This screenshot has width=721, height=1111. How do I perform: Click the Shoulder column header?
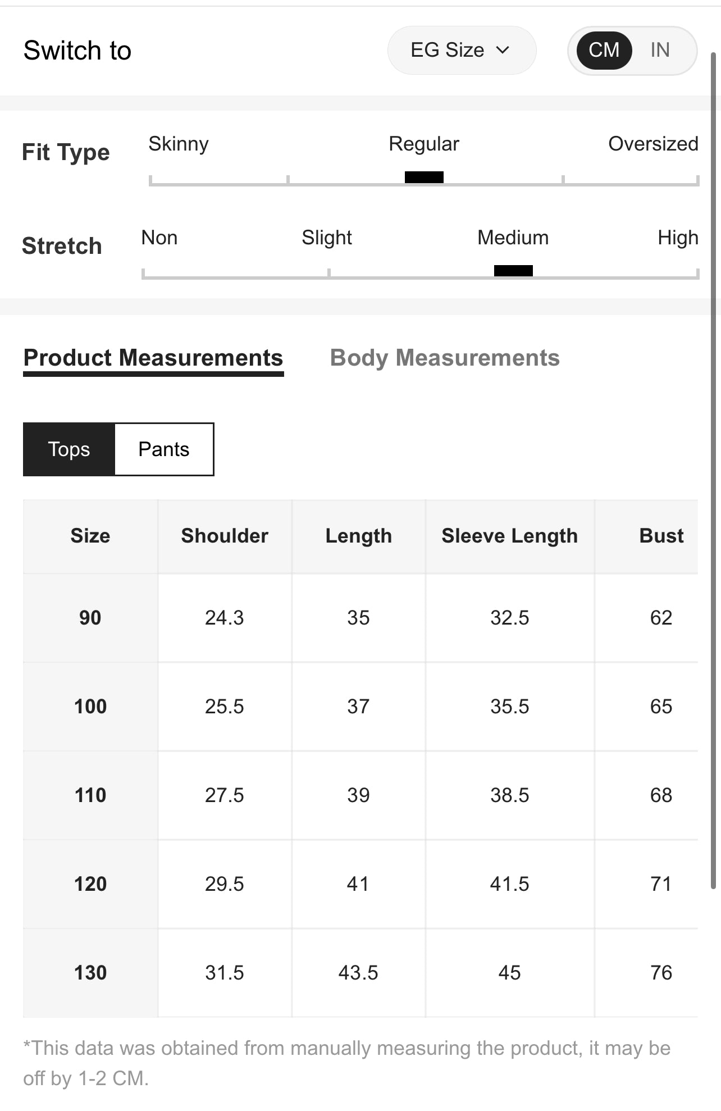click(225, 536)
